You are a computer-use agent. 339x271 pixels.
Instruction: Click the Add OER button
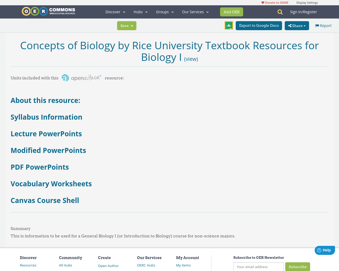(x=231, y=12)
